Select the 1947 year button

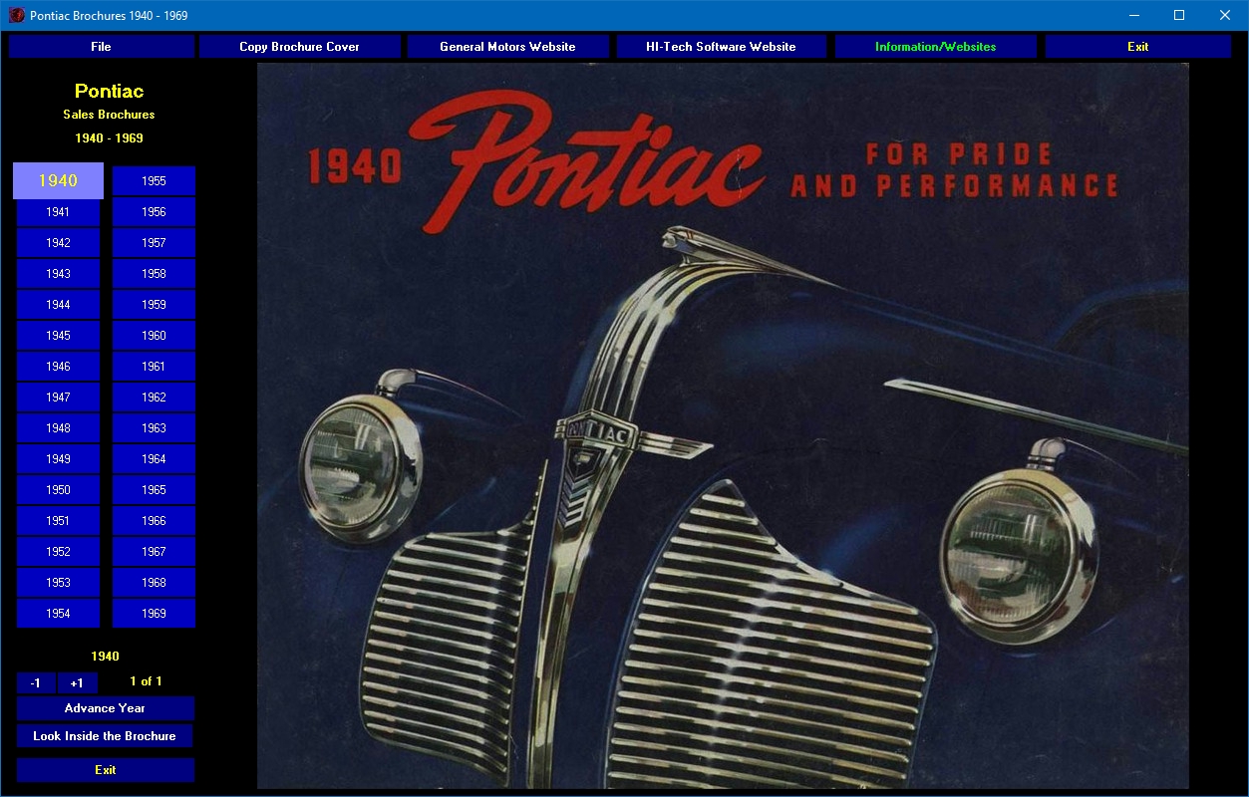(x=58, y=398)
